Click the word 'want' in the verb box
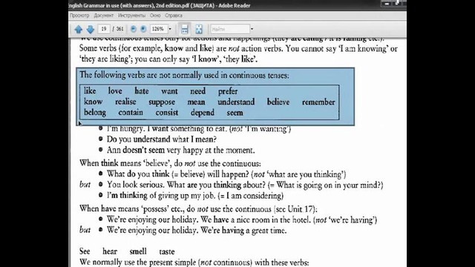Screen dimensions: 475x267 point(169,91)
